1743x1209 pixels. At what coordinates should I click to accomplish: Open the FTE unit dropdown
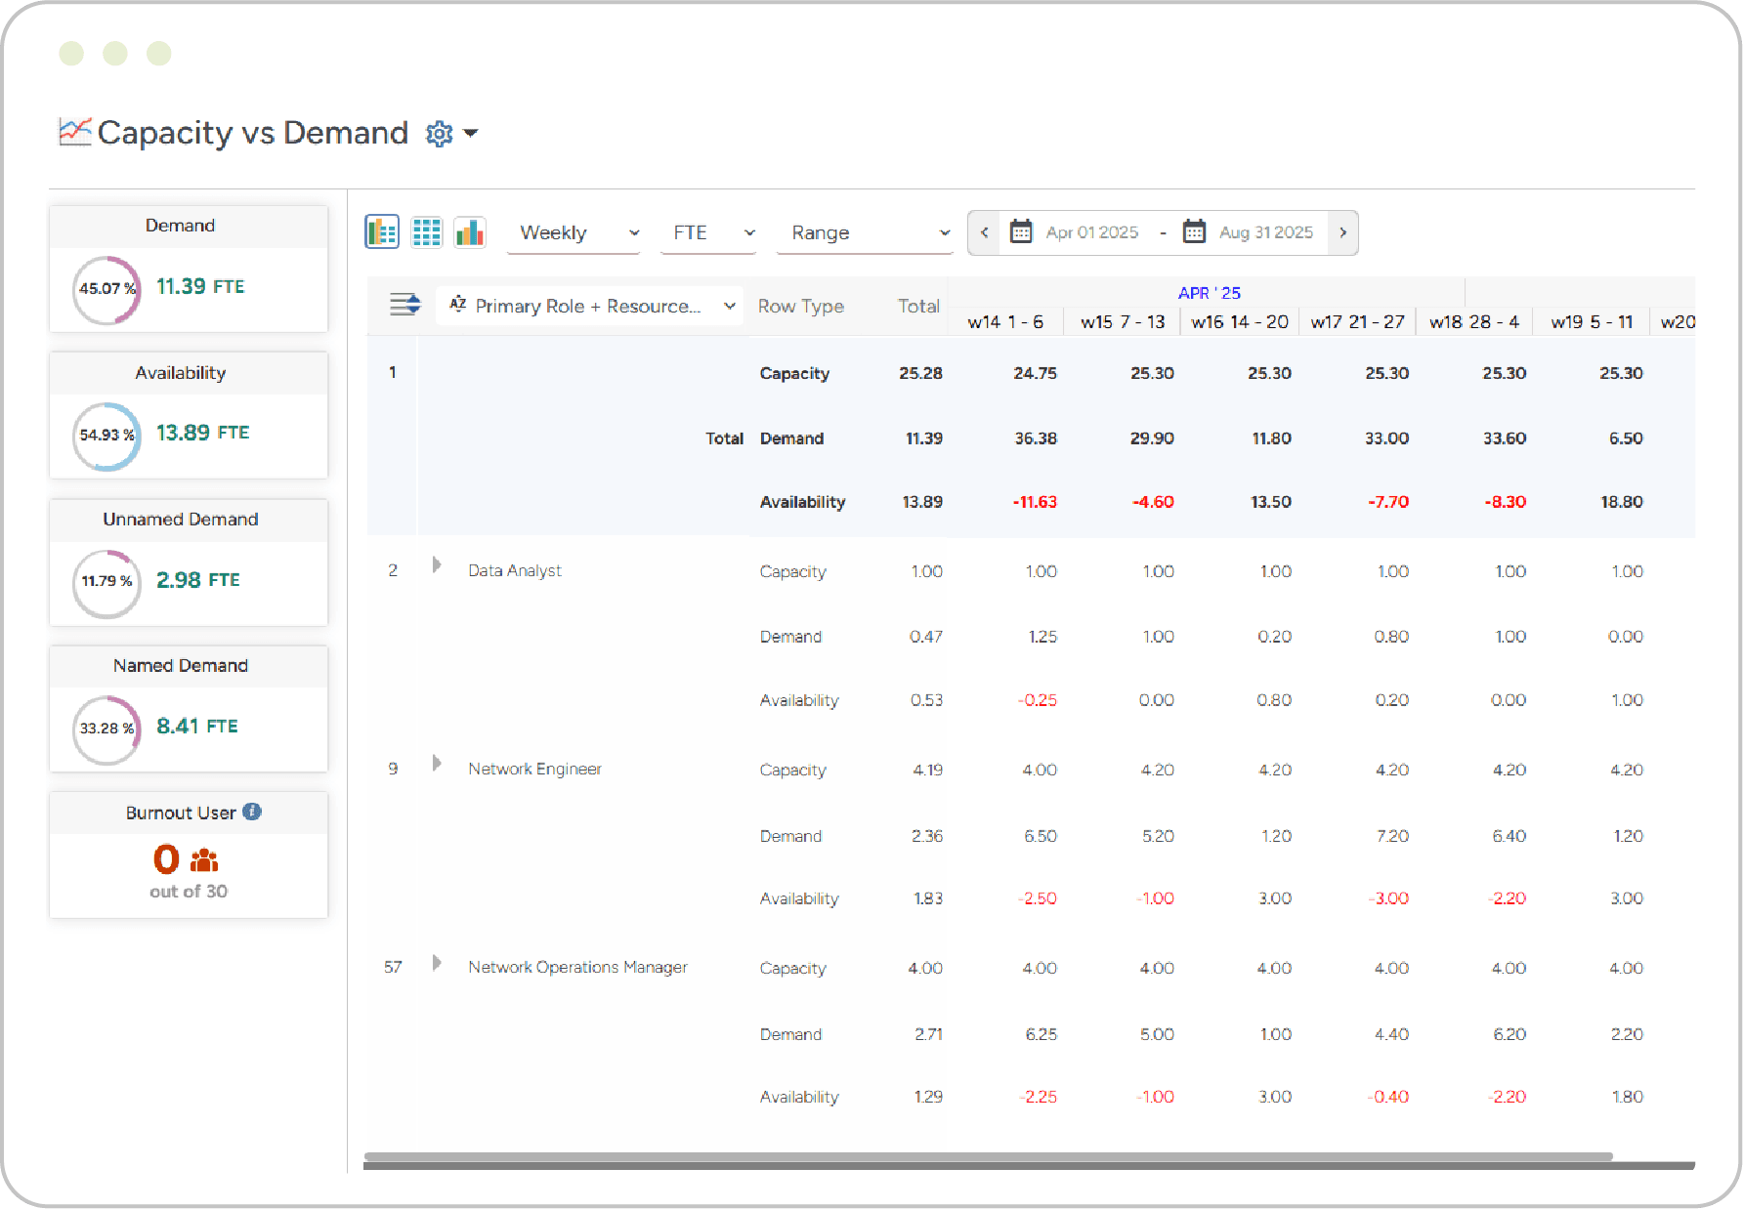click(x=708, y=233)
